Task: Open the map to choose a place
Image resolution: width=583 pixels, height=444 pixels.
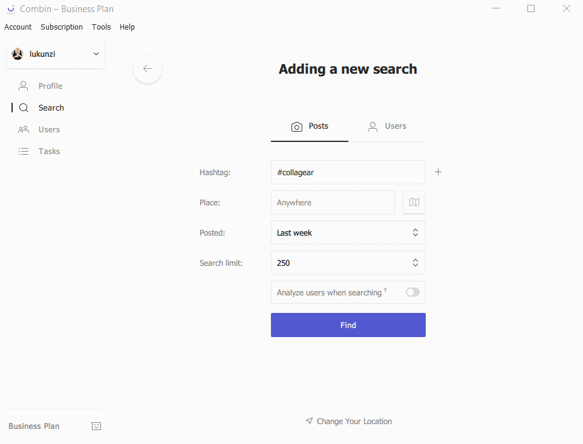Action: 414,202
